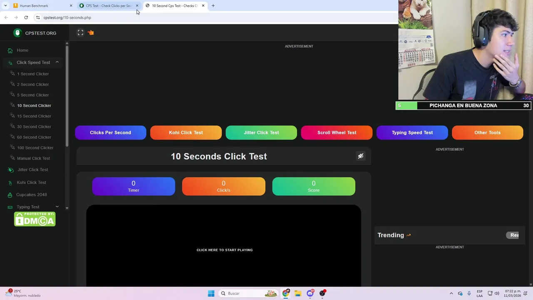Open a new browser tab

coord(213,6)
